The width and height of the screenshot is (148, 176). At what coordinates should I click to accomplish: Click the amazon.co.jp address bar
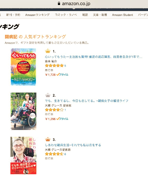(74, 4)
